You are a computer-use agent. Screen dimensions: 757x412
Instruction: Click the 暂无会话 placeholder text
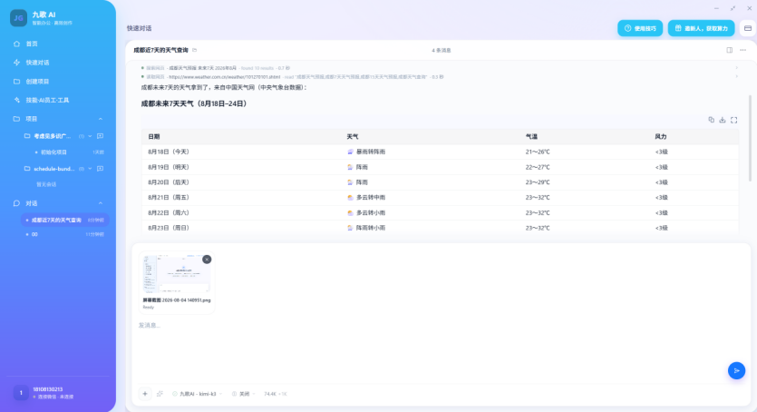(46, 184)
